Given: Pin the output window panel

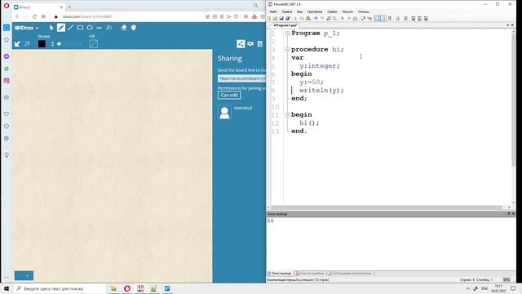Looking at the screenshot, I should coord(509,214).
